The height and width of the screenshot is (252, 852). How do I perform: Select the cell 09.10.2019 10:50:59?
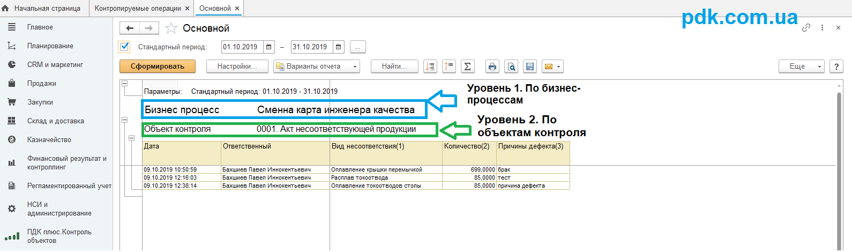pos(182,169)
